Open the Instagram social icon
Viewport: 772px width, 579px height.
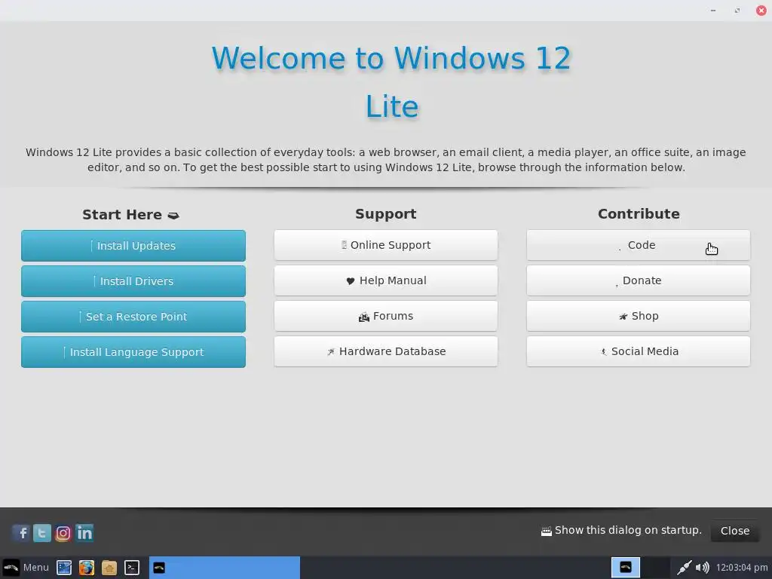(63, 533)
